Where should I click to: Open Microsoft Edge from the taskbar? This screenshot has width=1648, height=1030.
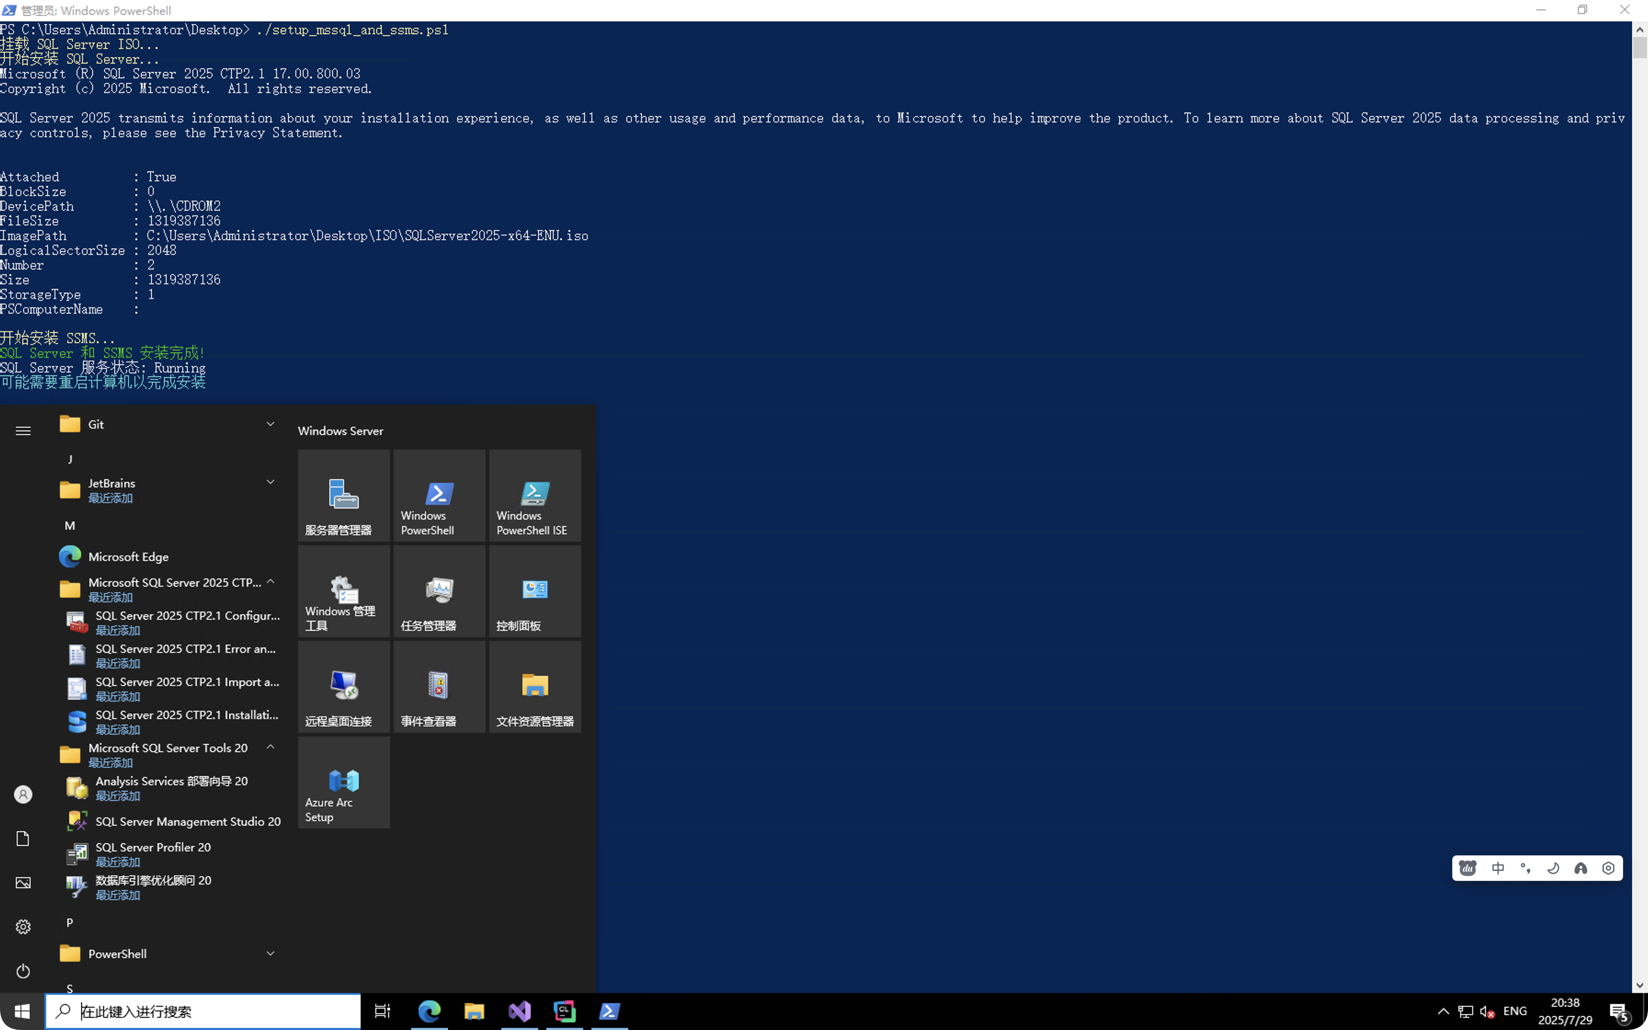[429, 1012]
